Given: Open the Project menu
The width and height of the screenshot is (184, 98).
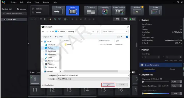Looking at the screenshot, I should (x=14, y=2).
